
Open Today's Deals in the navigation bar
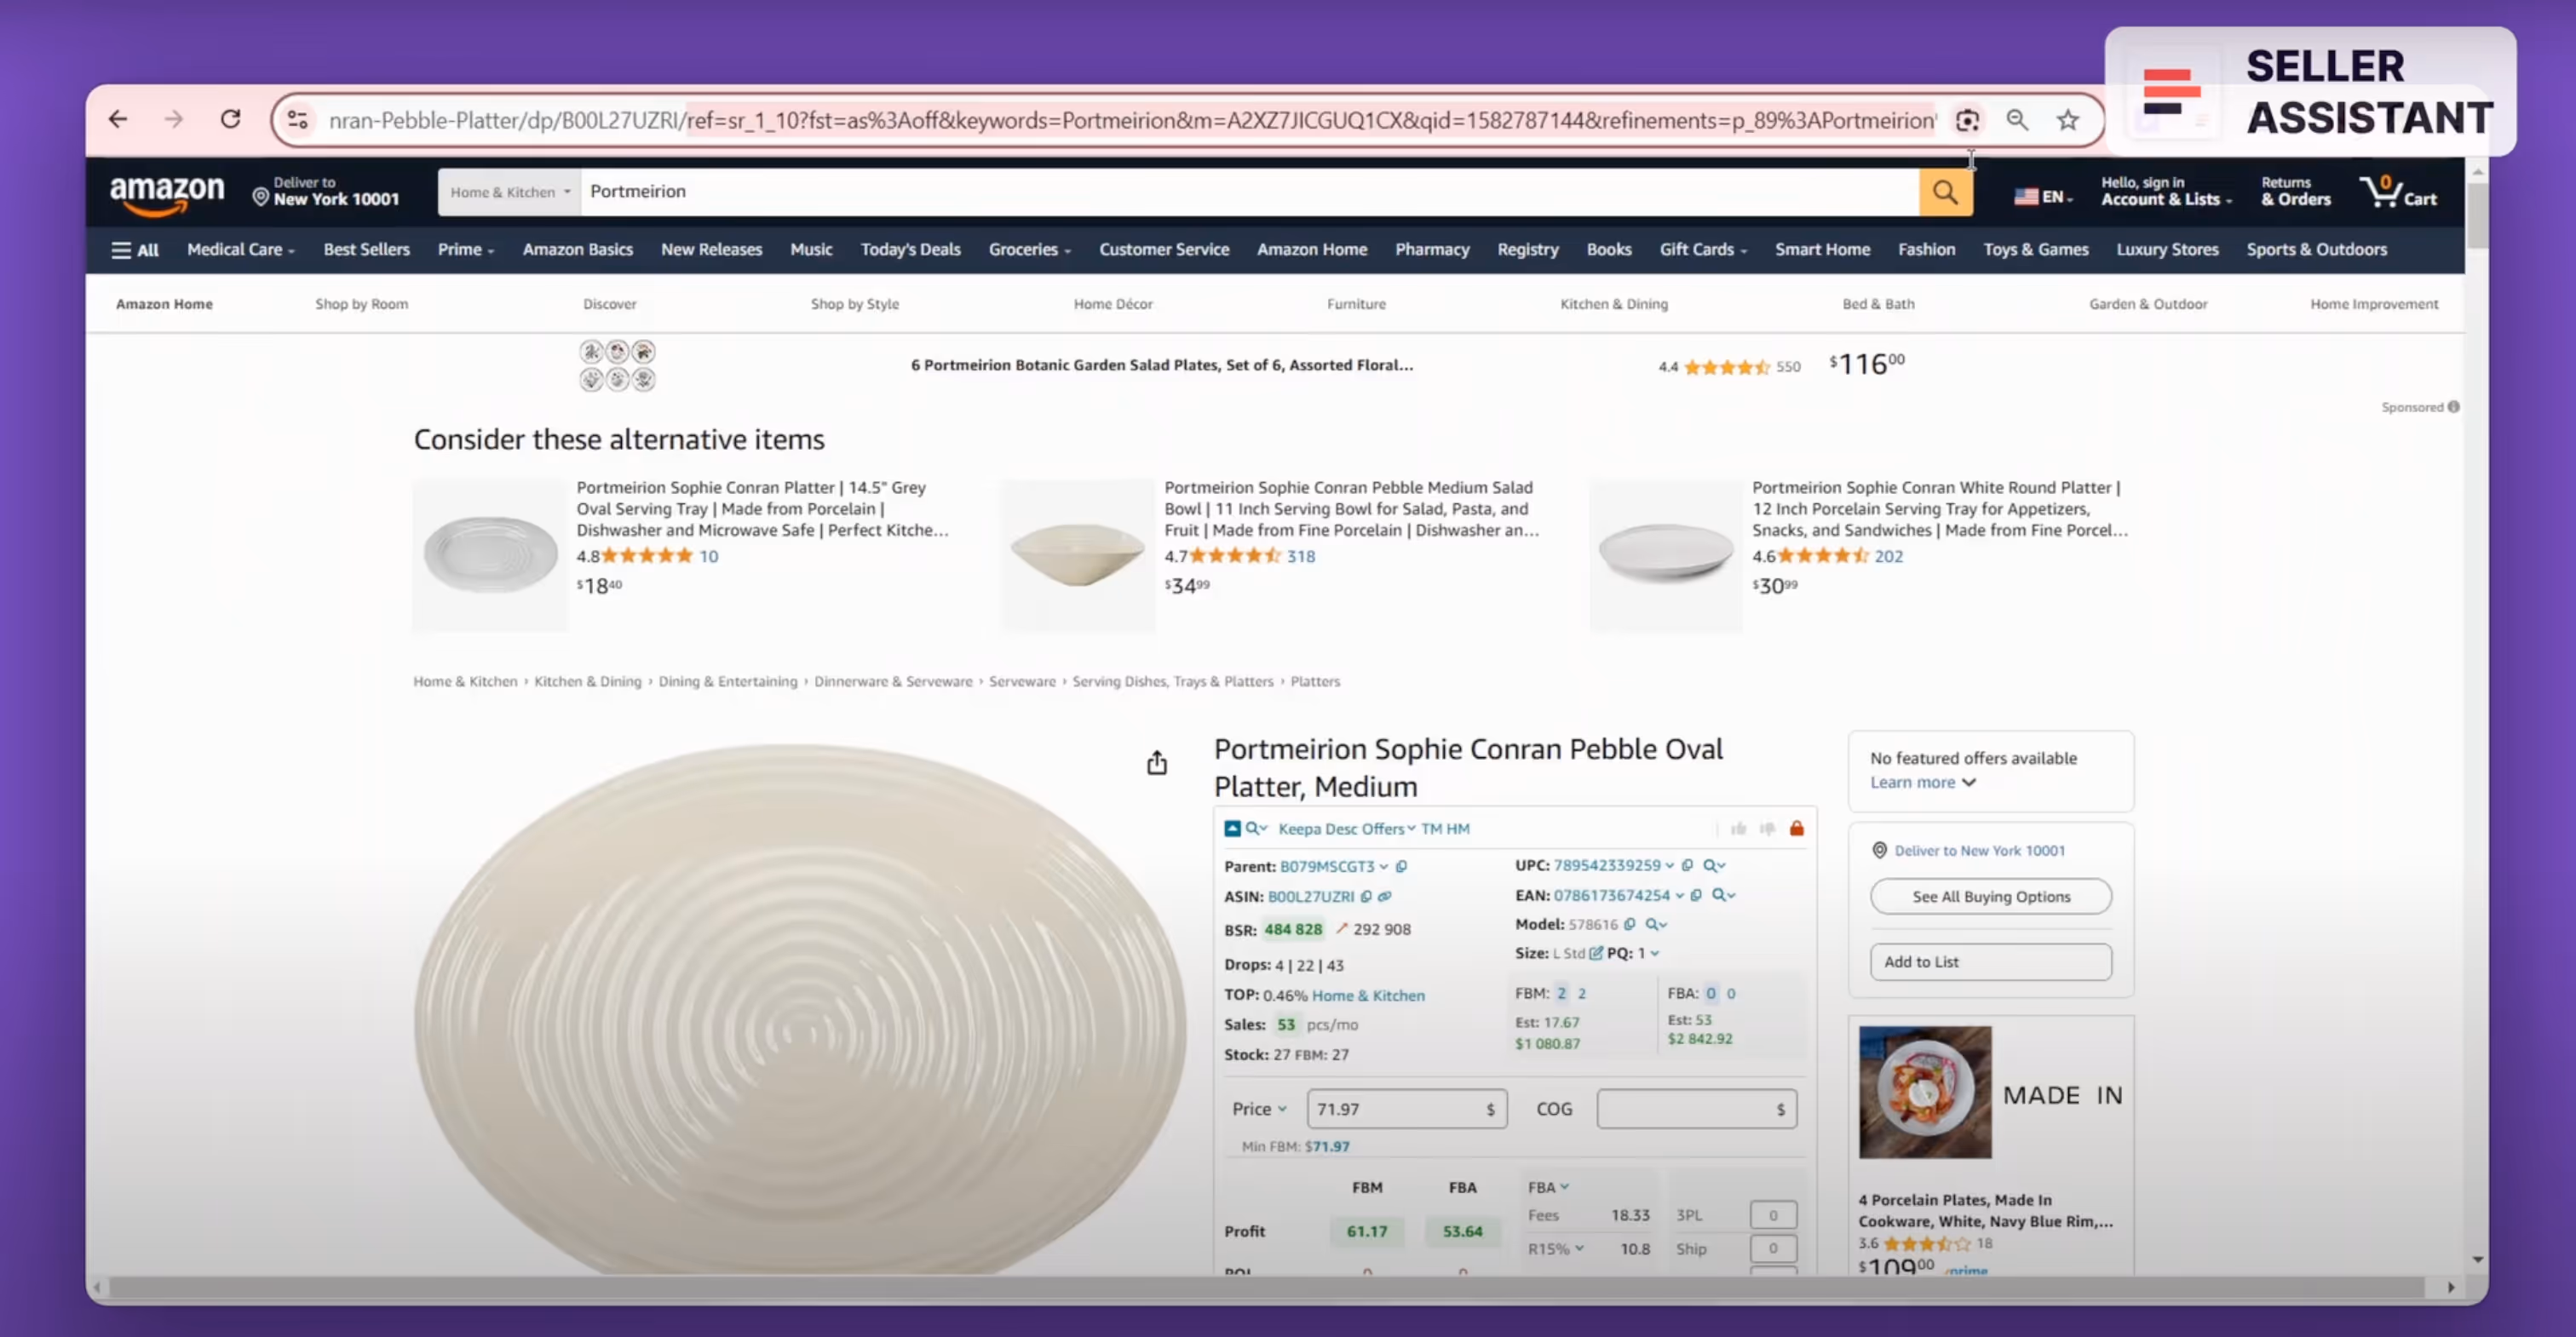(910, 249)
